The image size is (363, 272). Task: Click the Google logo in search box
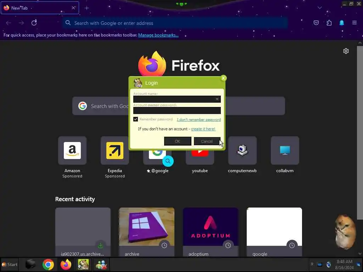(82, 106)
